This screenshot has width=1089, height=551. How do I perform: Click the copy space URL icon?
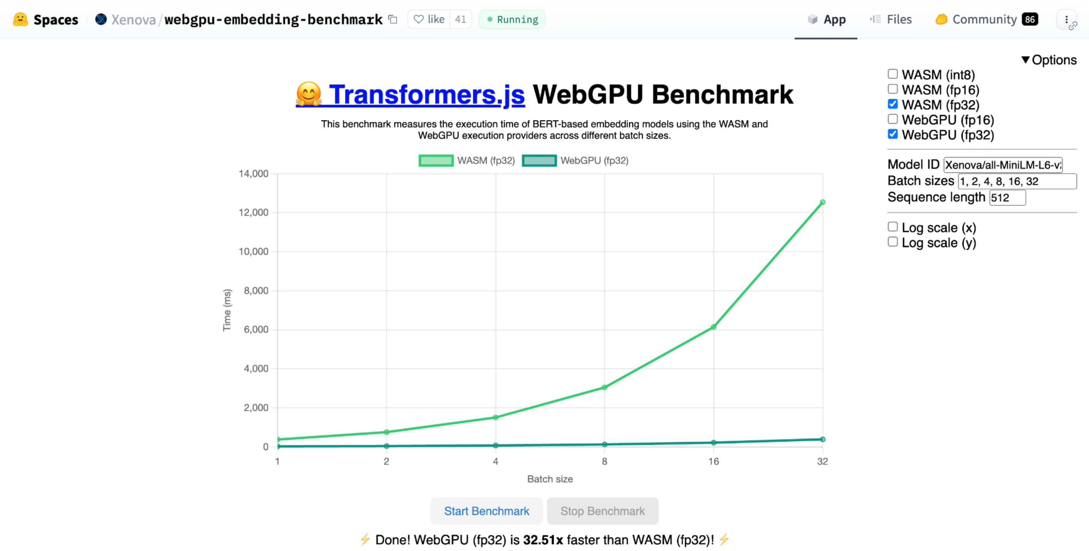click(x=391, y=19)
